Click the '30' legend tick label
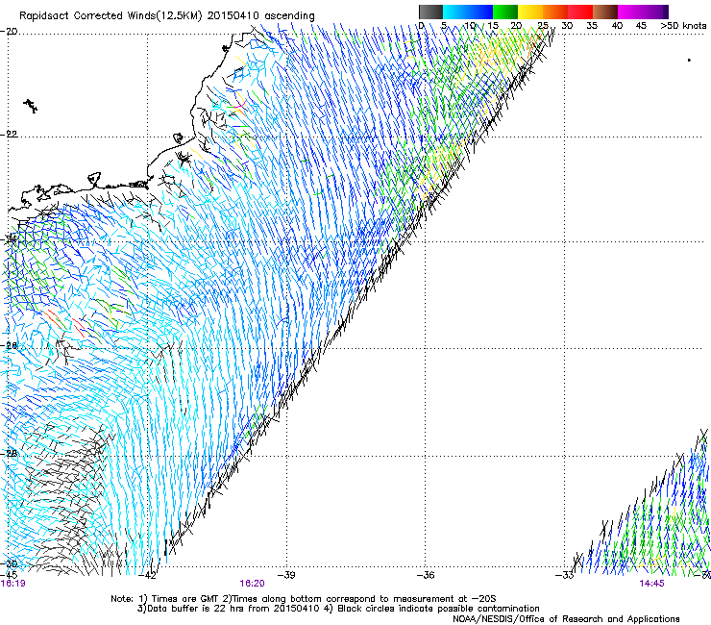Screen dimensions: 711x625 point(567,26)
